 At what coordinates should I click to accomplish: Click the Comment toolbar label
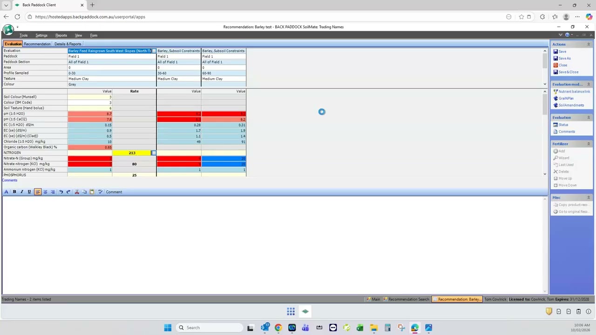tap(114, 192)
